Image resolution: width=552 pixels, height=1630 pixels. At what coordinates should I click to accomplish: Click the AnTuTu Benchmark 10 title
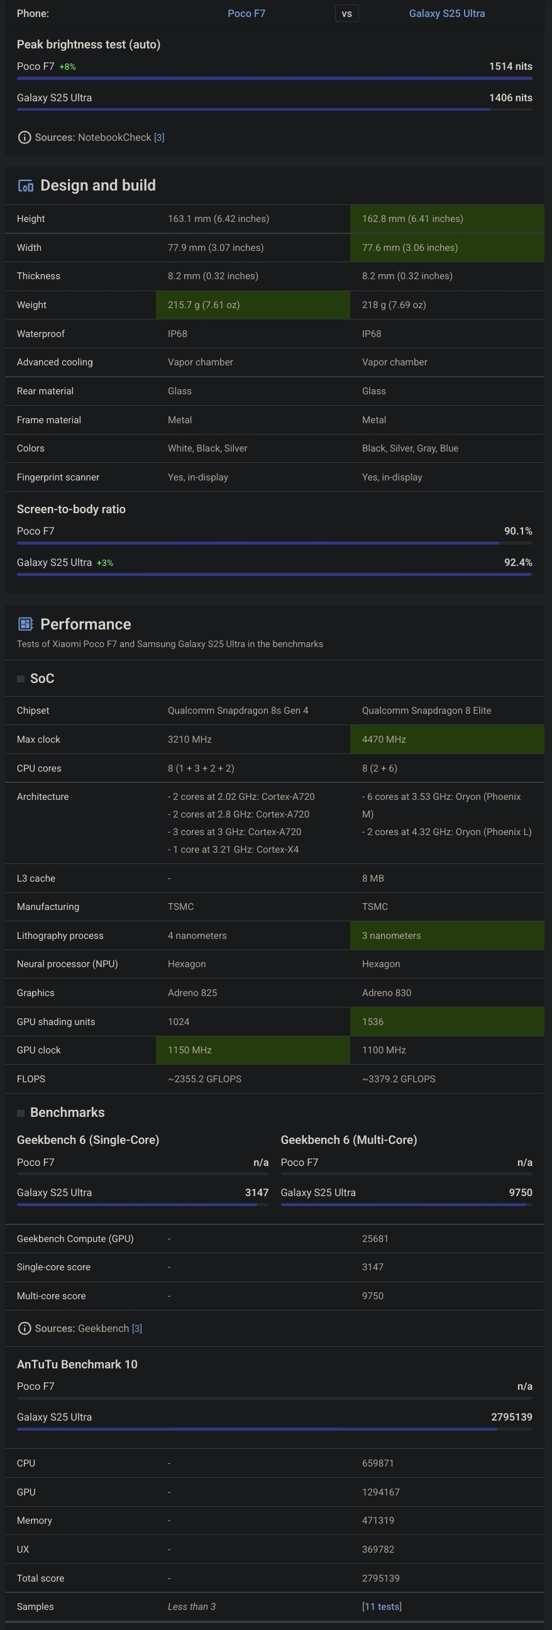point(77,1364)
